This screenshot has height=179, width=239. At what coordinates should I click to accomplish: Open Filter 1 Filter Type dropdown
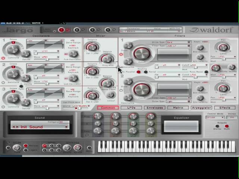click(x=179, y=45)
